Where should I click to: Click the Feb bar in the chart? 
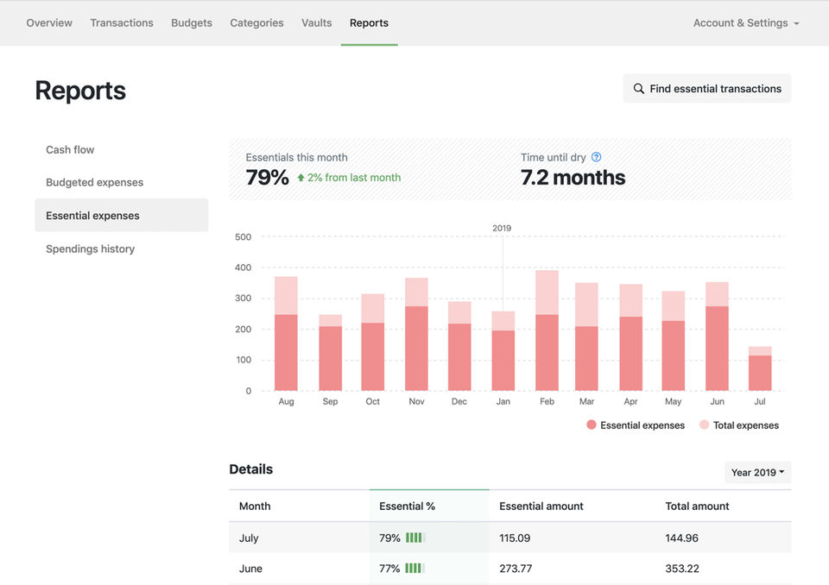click(x=547, y=330)
